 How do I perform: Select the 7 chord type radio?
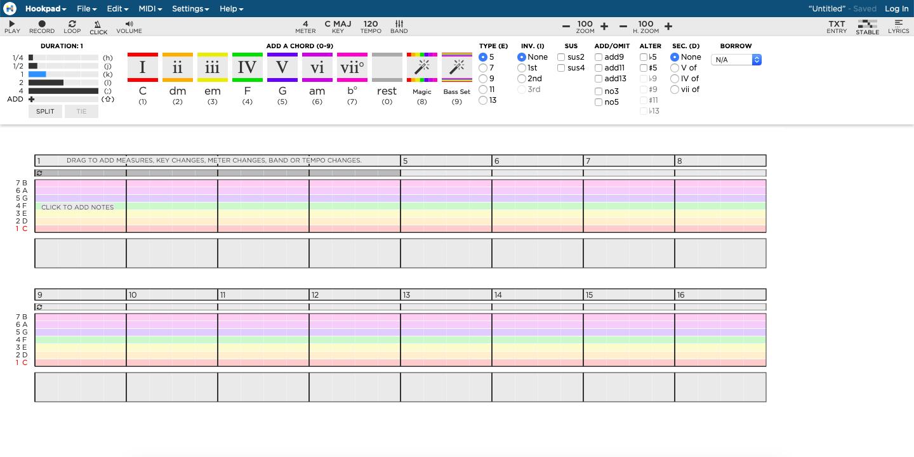483,68
